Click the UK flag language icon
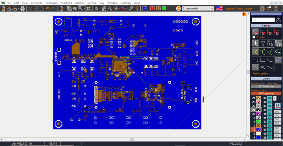This screenshot has width=283, height=146. click(x=220, y=9)
